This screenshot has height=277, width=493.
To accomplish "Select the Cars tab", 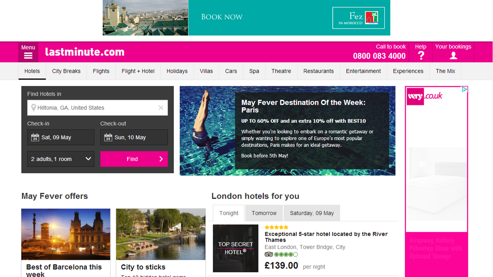I will [x=231, y=71].
